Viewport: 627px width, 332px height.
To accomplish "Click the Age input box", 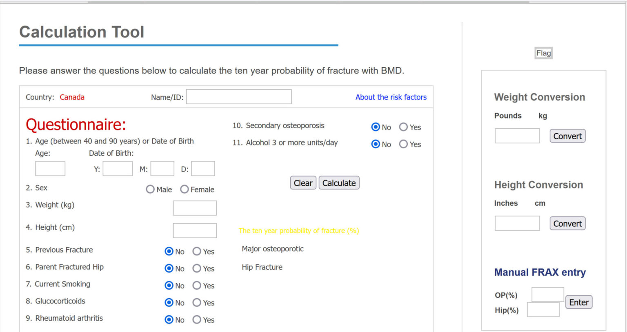I will point(50,168).
